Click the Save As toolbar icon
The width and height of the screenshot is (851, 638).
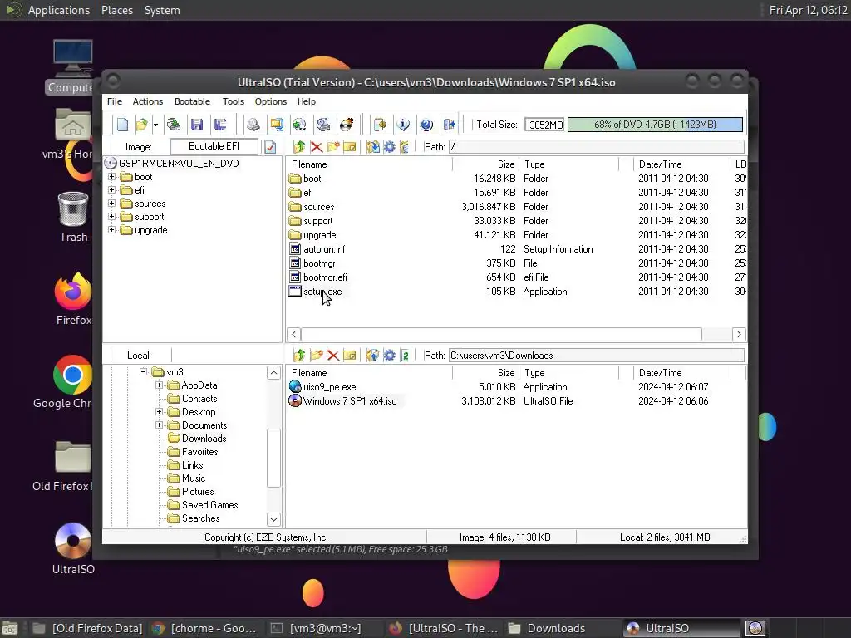(x=220, y=125)
